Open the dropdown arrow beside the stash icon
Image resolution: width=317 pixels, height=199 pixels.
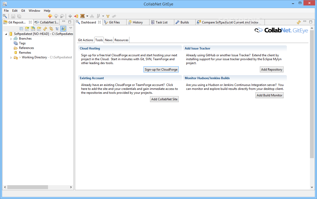pyautogui.click(x=87, y=16)
